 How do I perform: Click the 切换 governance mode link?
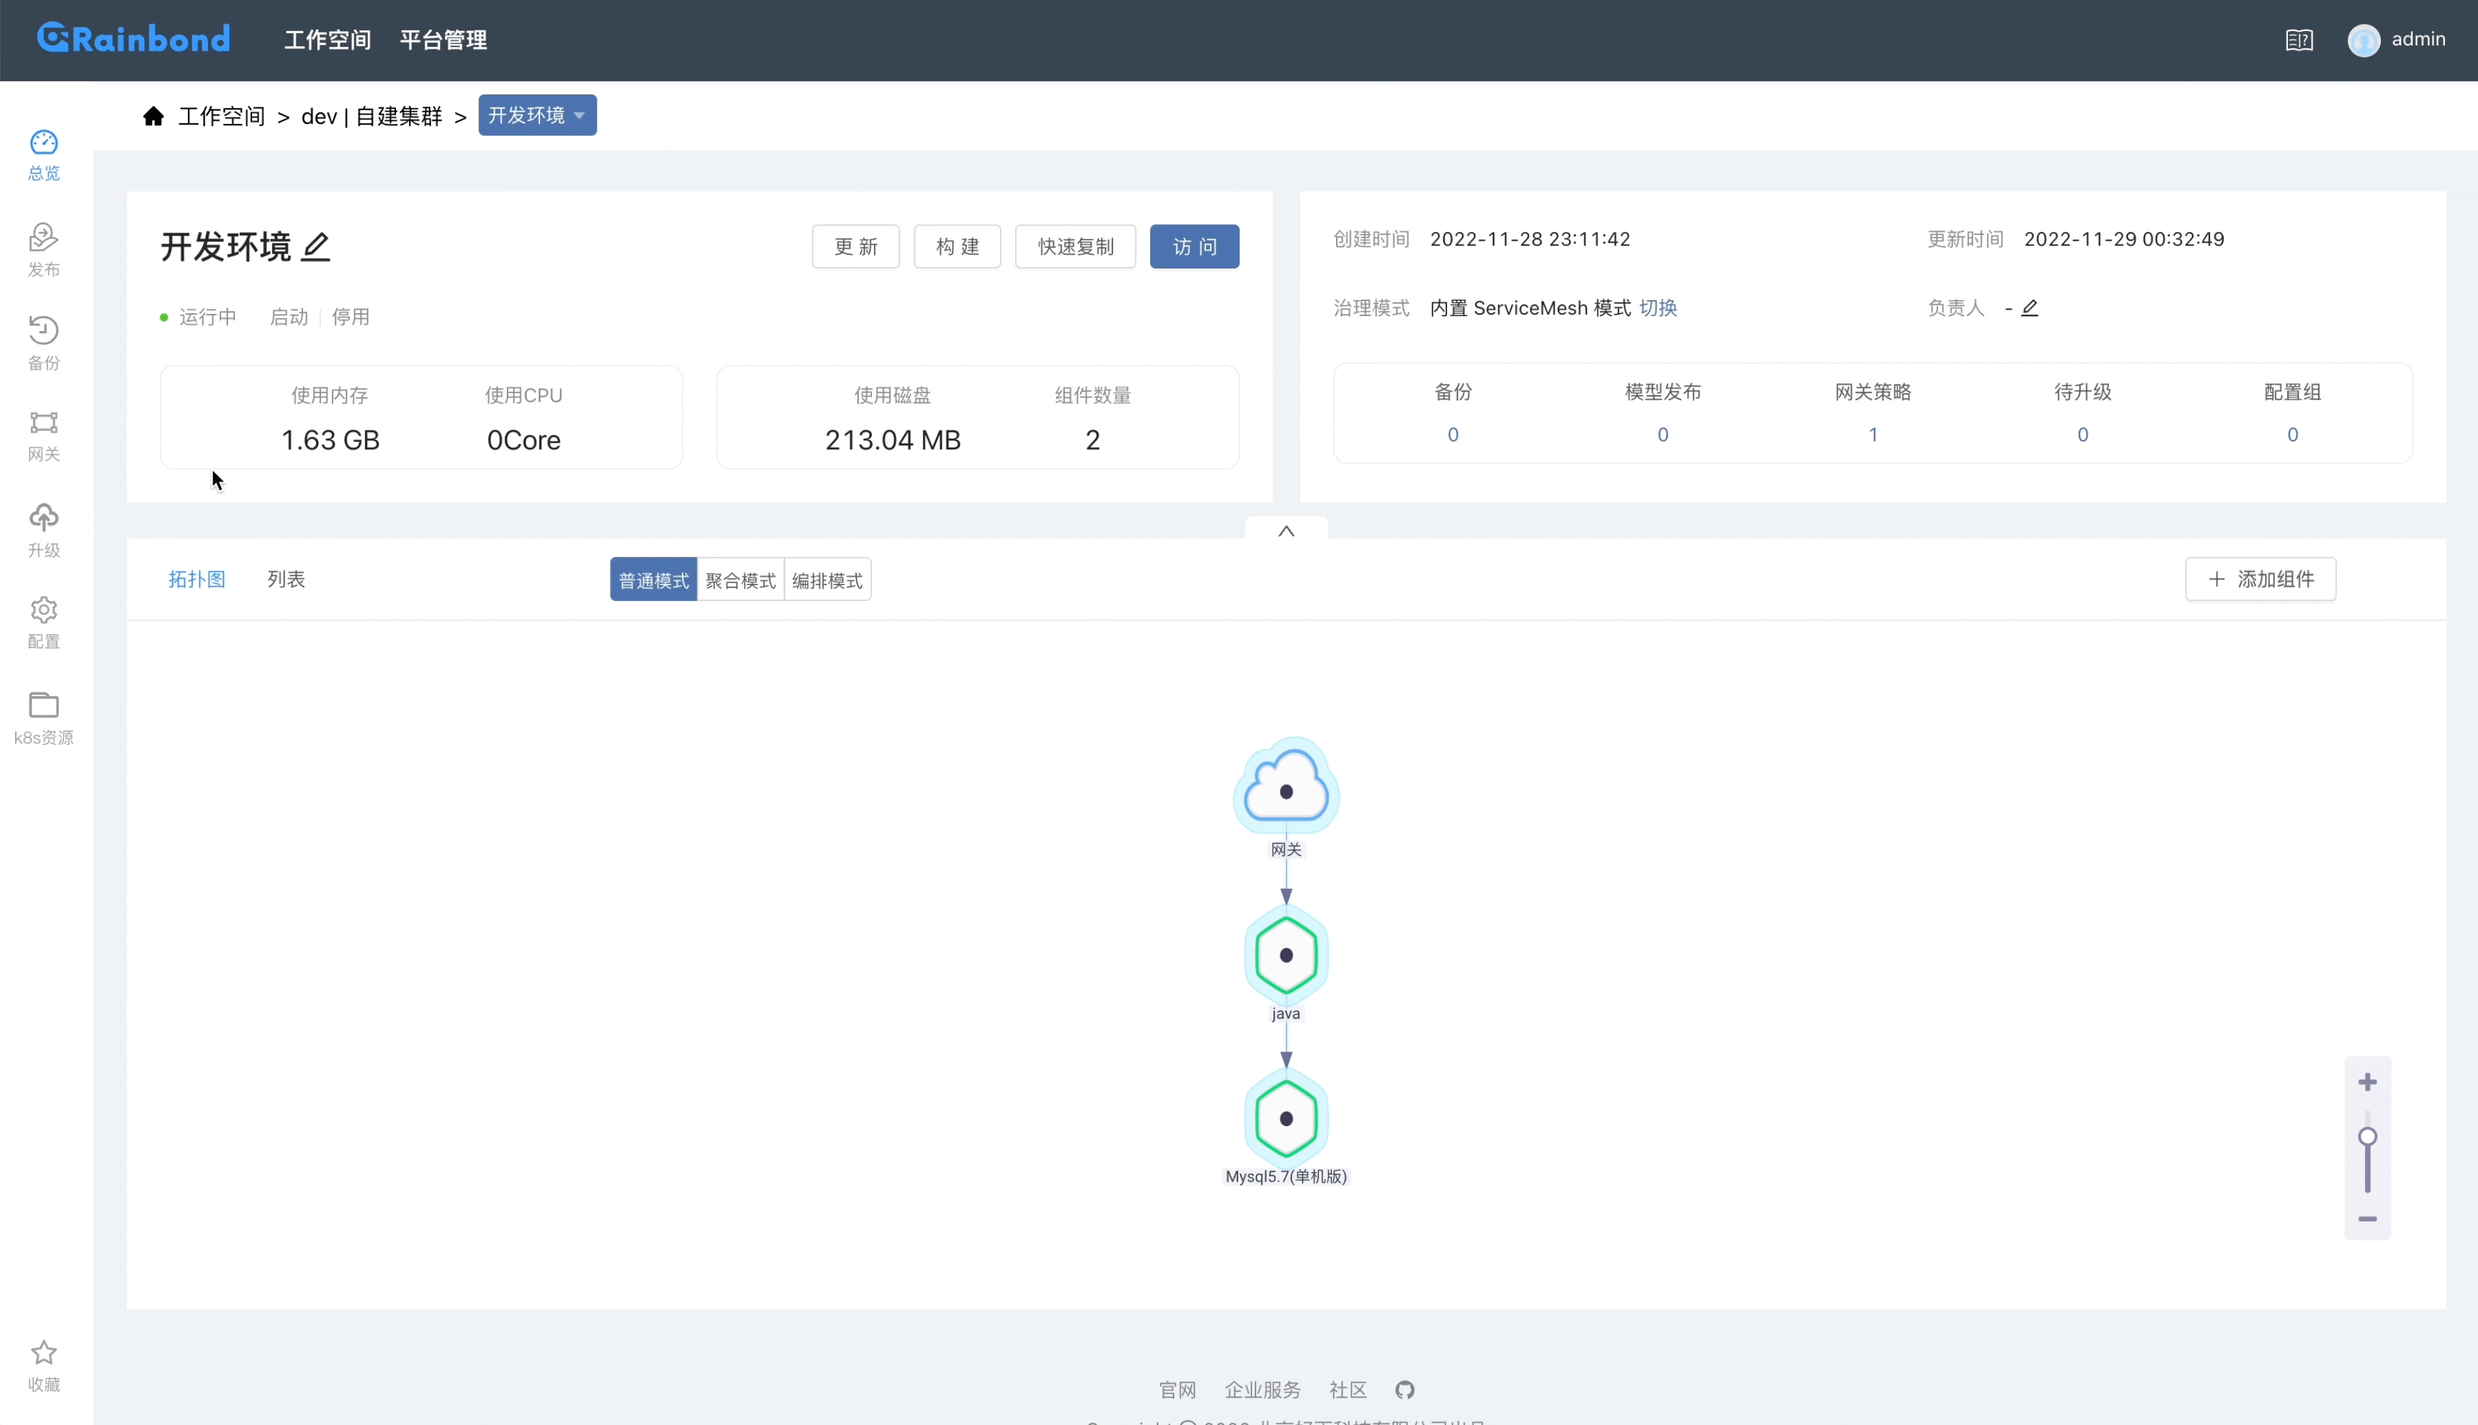pos(1658,308)
